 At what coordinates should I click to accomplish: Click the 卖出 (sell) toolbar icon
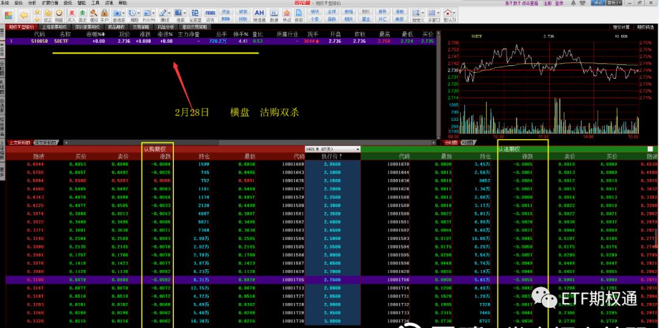tap(82, 14)
